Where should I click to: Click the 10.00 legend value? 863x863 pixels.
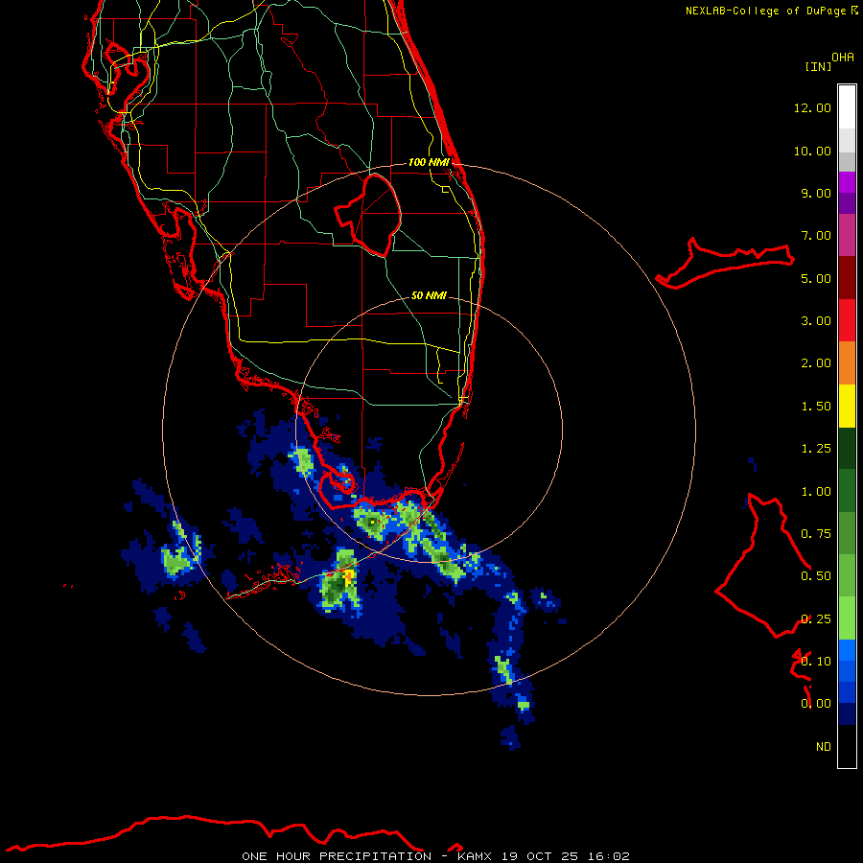pyautogui.click(x=812, y=151)
